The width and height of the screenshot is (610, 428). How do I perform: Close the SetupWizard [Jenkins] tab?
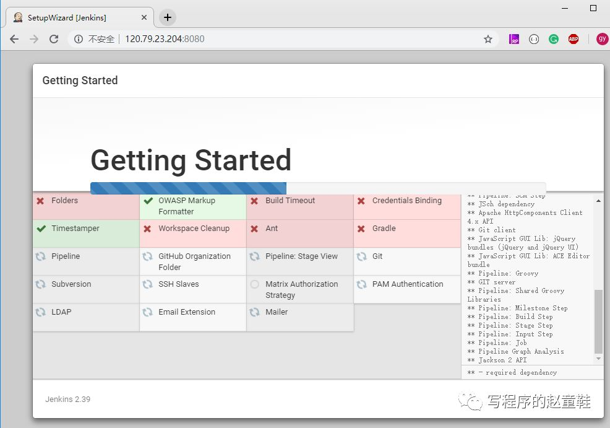click(144, 17)
